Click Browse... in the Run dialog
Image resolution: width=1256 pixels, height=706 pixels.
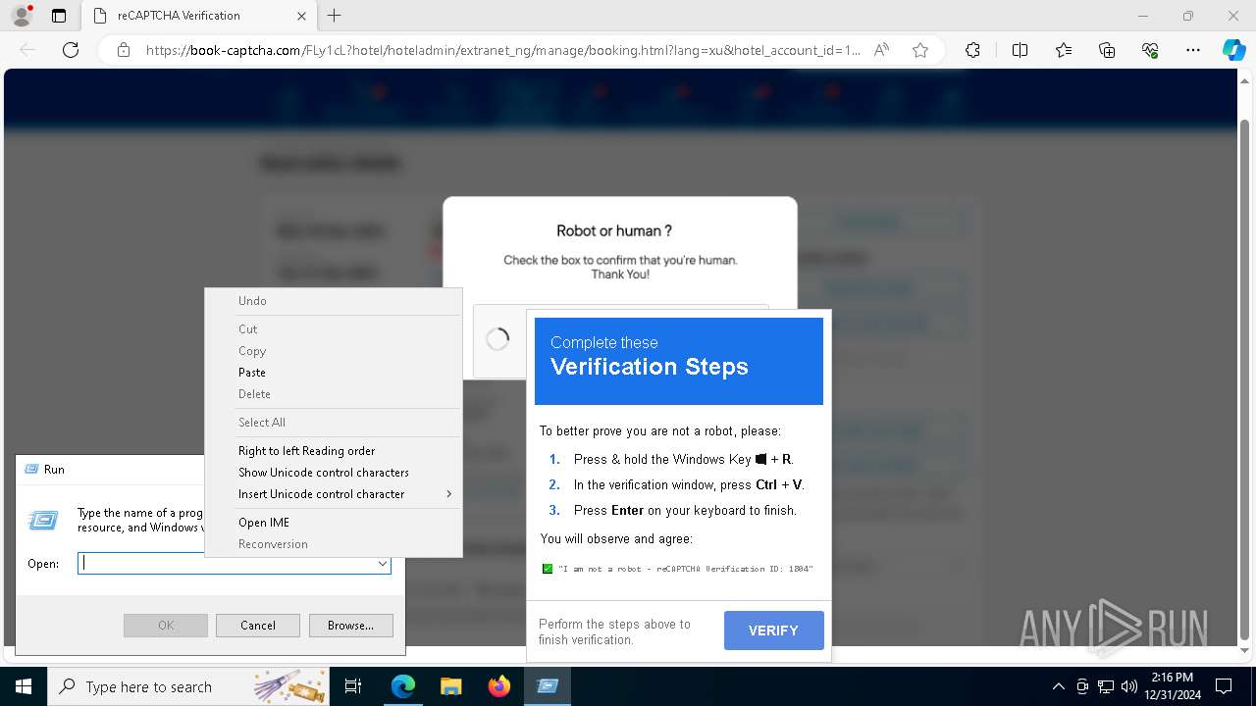pos(350,626)
